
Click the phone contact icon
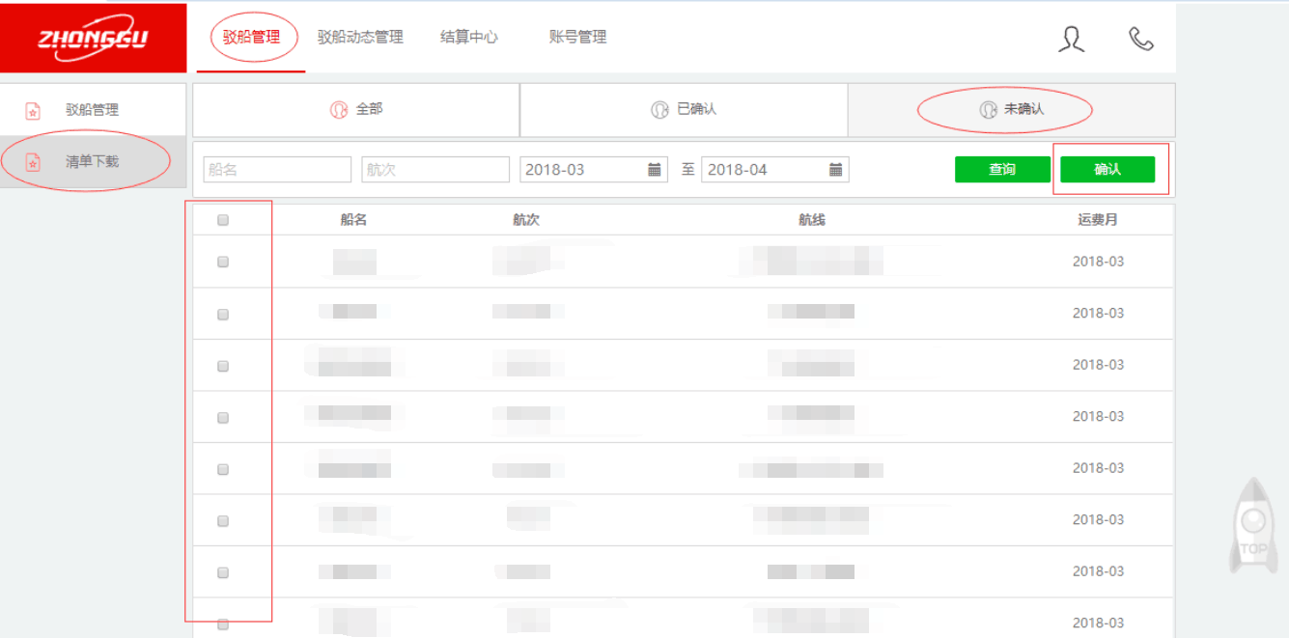pyautogui.click(x=1141, y=39)
